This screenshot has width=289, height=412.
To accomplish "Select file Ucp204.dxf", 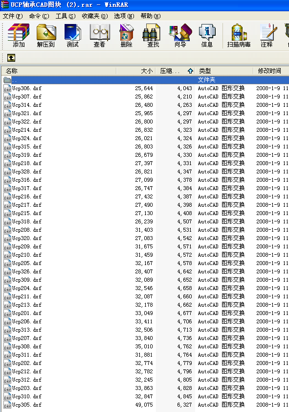I will [27, 288].
